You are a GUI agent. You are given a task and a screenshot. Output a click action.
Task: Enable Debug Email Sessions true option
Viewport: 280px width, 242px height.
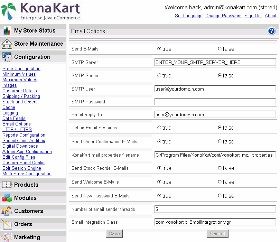(159, 128)
